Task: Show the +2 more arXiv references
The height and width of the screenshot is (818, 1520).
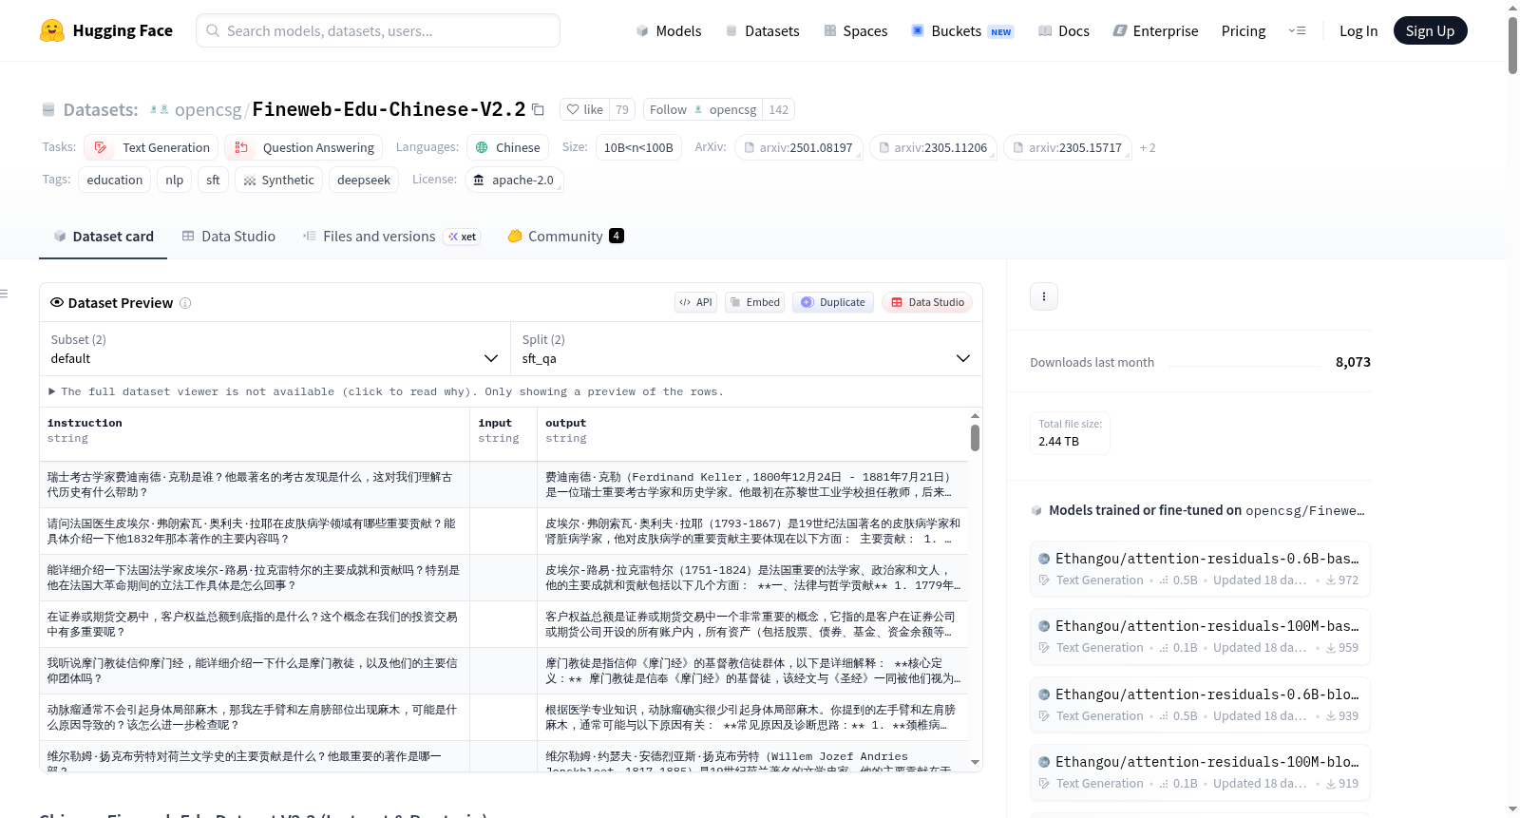Action: coord(1148,147)
